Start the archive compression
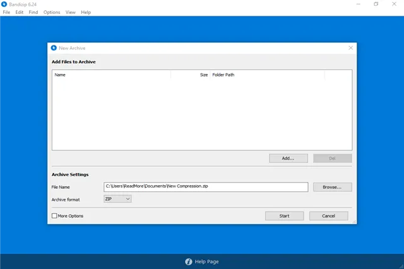404x269 pixels. click(x=285, y=216)
